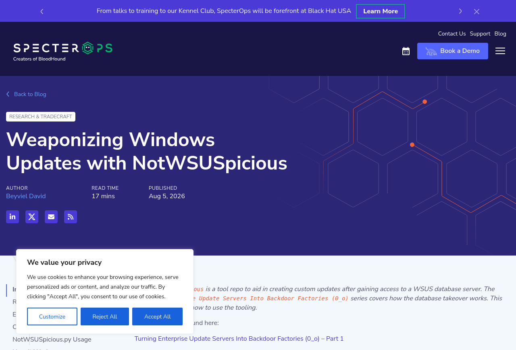Go Back to Blog
Screen dimensions: 516x350
26,94
